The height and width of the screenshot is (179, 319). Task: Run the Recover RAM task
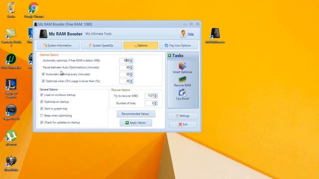coord(182,80)
